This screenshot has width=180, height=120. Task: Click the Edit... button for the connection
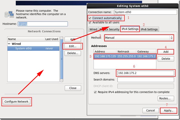click(x=73, y=46)
